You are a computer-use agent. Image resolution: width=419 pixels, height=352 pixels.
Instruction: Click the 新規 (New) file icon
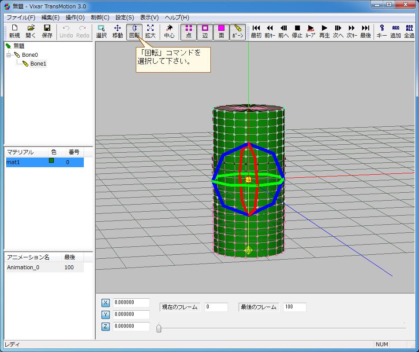coord(14,31)
